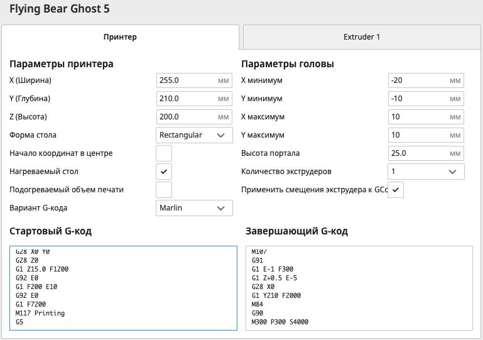The height and width of the screenshot is (340, 483).
Task: Edit the Y минимум field value -10
Action: pyautogui.click(x=426, y=99)
